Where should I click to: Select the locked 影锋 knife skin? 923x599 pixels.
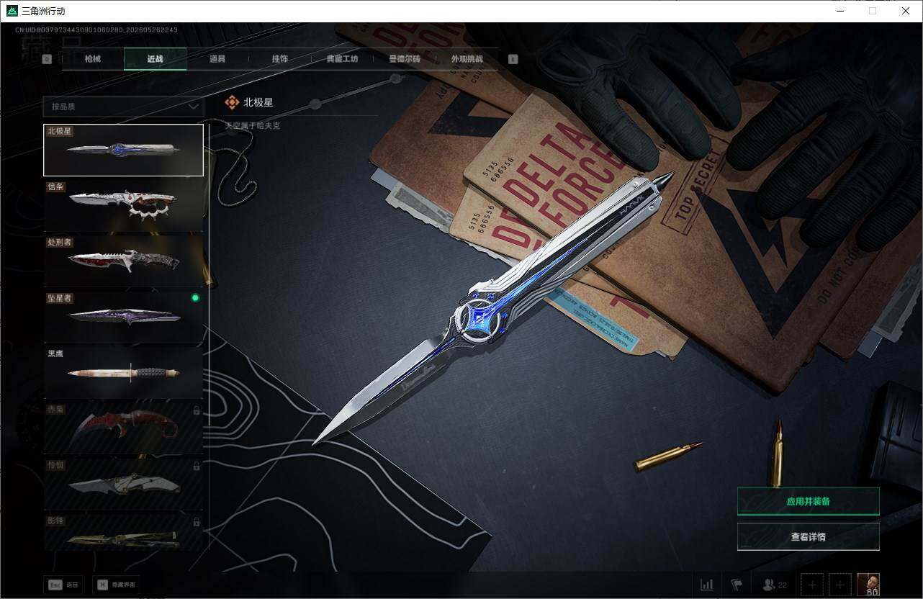[123, 533]
